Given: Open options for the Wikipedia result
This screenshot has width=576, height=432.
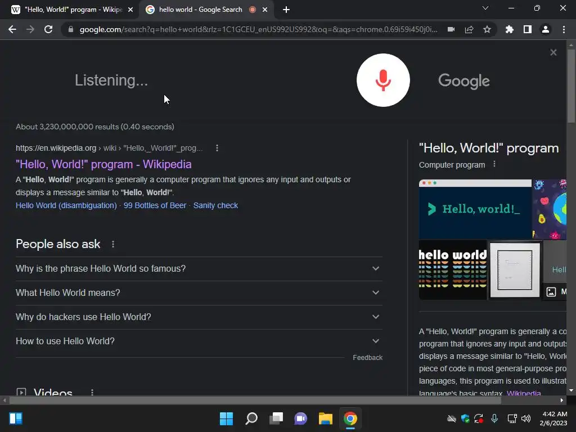Looking at the screenshot, I should tap(217, 148).
